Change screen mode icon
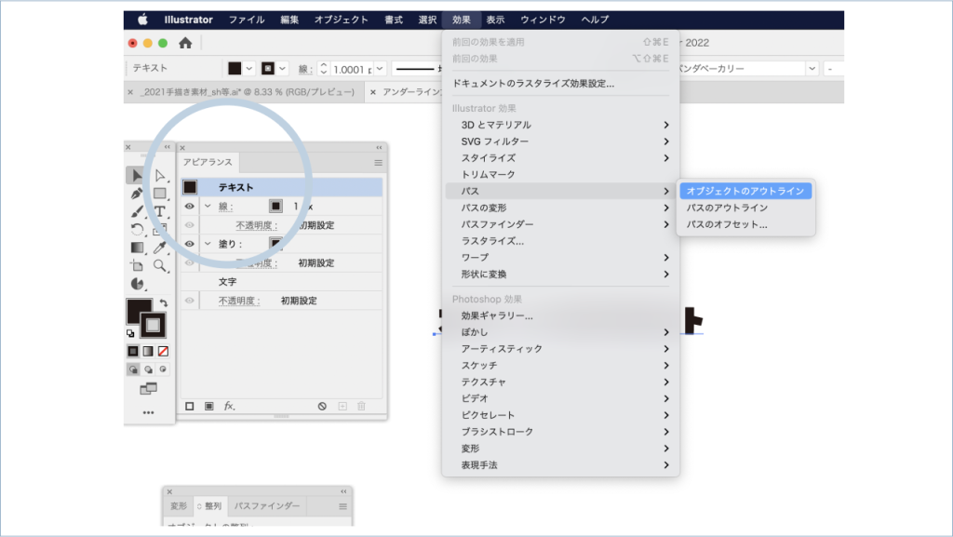Image resolution: width=953 pixels, height=537 pixels. coord(148,389)
